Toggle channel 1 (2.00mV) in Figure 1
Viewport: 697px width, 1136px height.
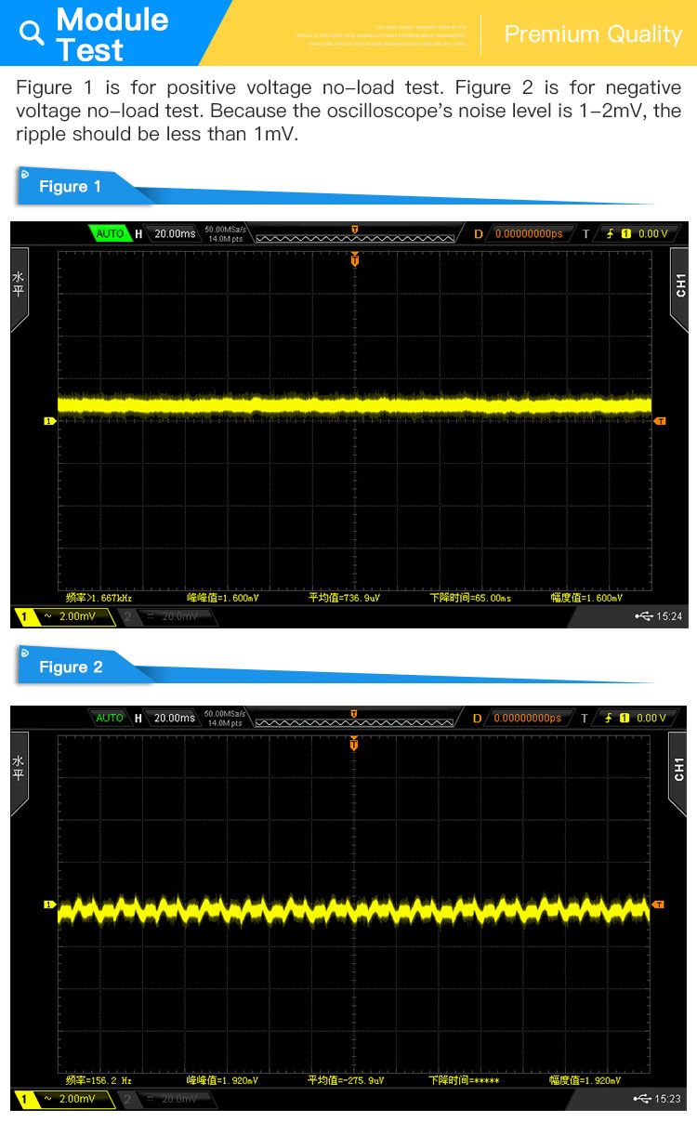pos(64,617)
